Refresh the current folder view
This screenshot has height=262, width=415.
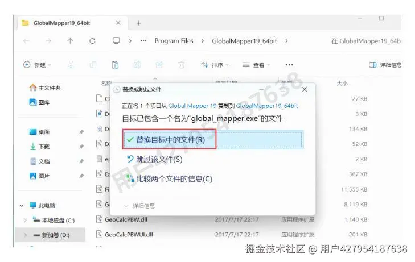tap(92, 41)
